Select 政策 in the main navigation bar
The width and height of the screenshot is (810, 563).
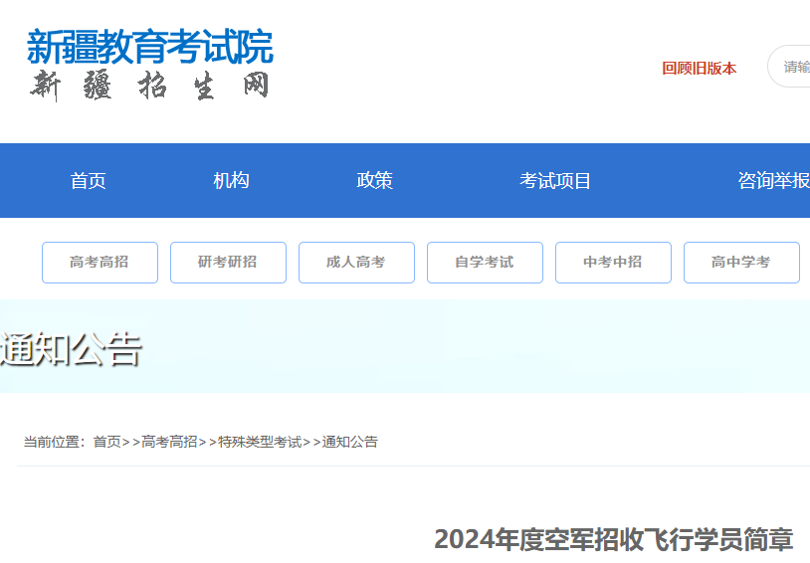tap(374, 181)
